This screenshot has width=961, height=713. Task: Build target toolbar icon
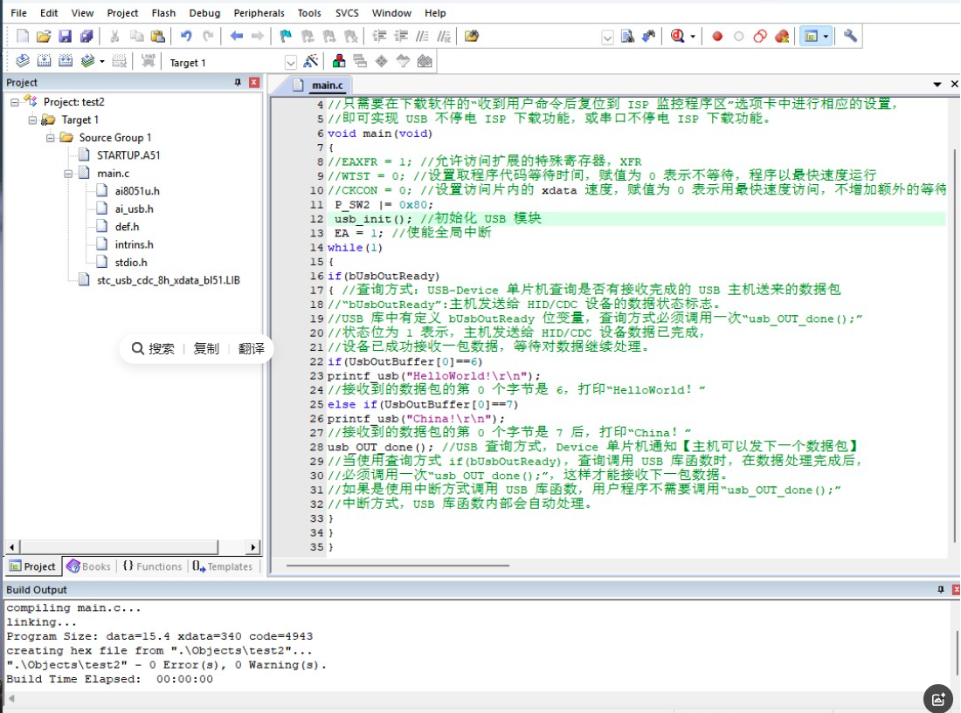[45, 61]
